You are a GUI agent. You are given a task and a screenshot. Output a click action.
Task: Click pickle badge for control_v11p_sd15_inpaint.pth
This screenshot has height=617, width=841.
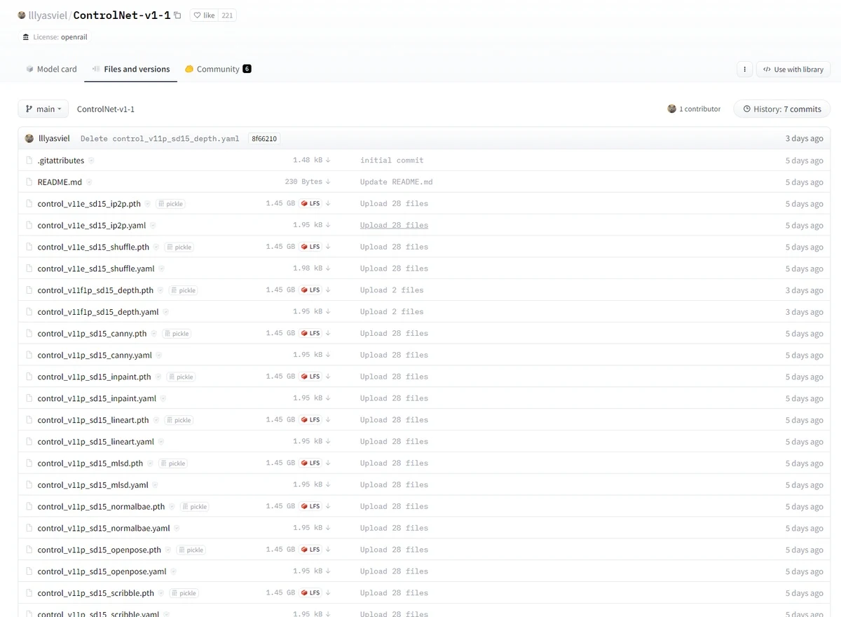pos(181,377)
